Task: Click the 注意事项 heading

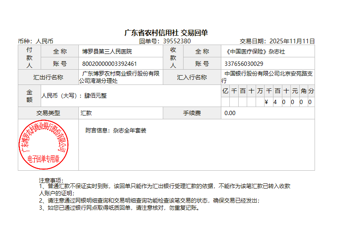Action: [x=51, y=180]
